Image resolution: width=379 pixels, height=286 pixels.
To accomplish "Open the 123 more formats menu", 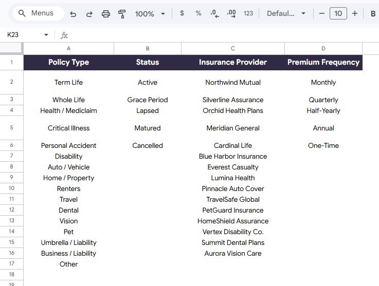I will coord(248,13).
